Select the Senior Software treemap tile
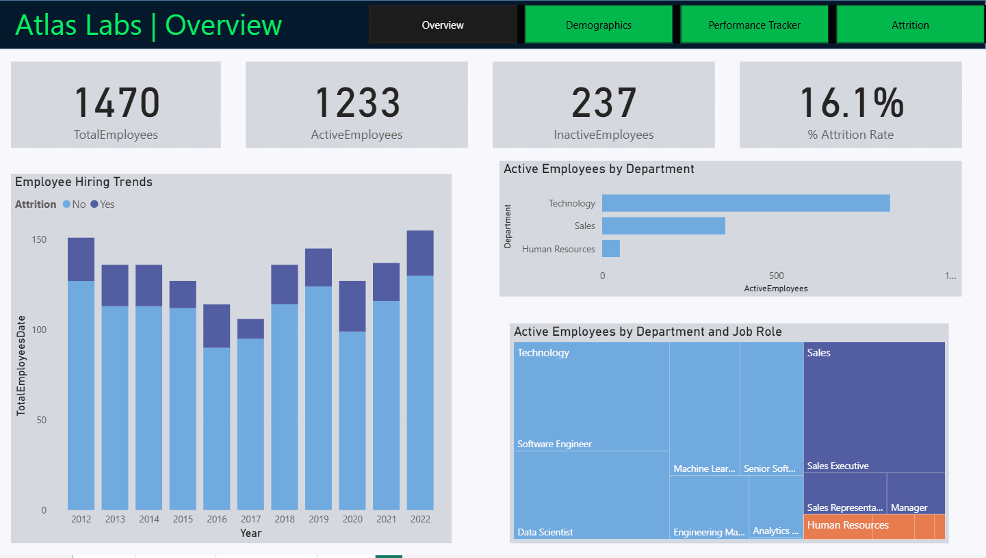 (771, 409)
